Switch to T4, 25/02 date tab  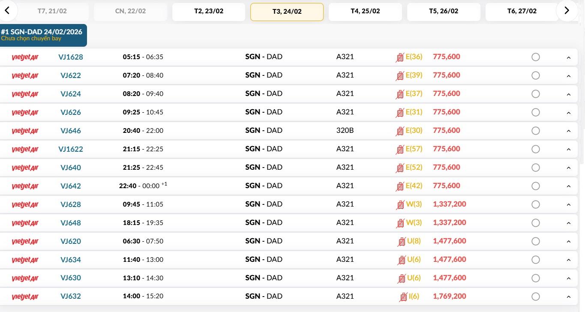pos(365,12)
